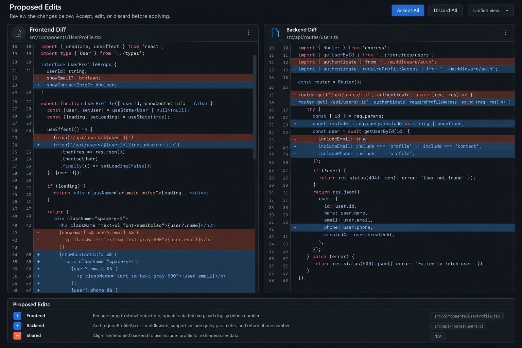Click the N/A chip in Shared row

tap(438, 336)
